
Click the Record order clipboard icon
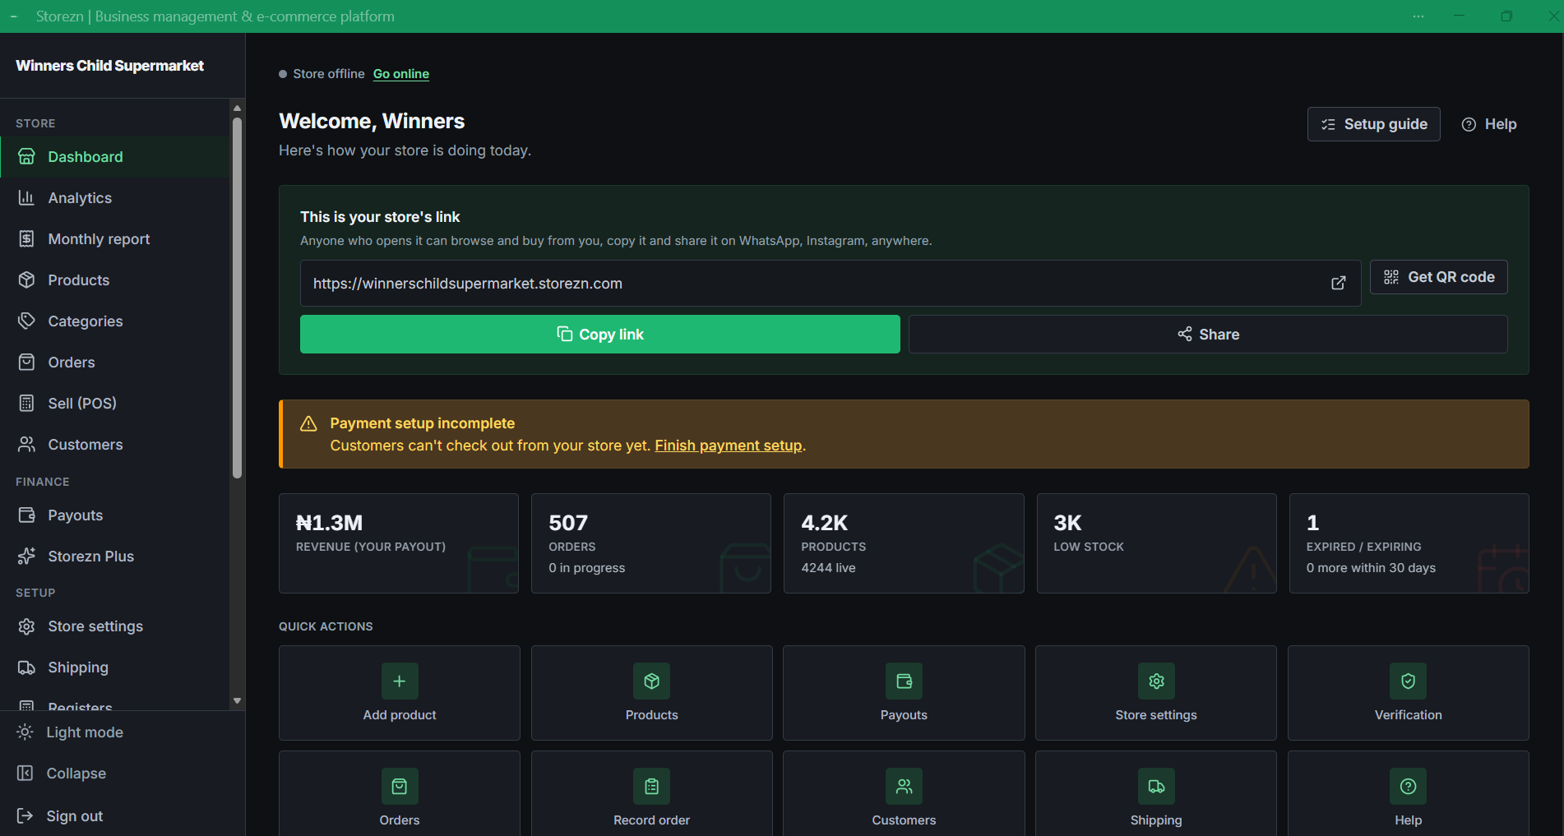click(x=652, y=787)
